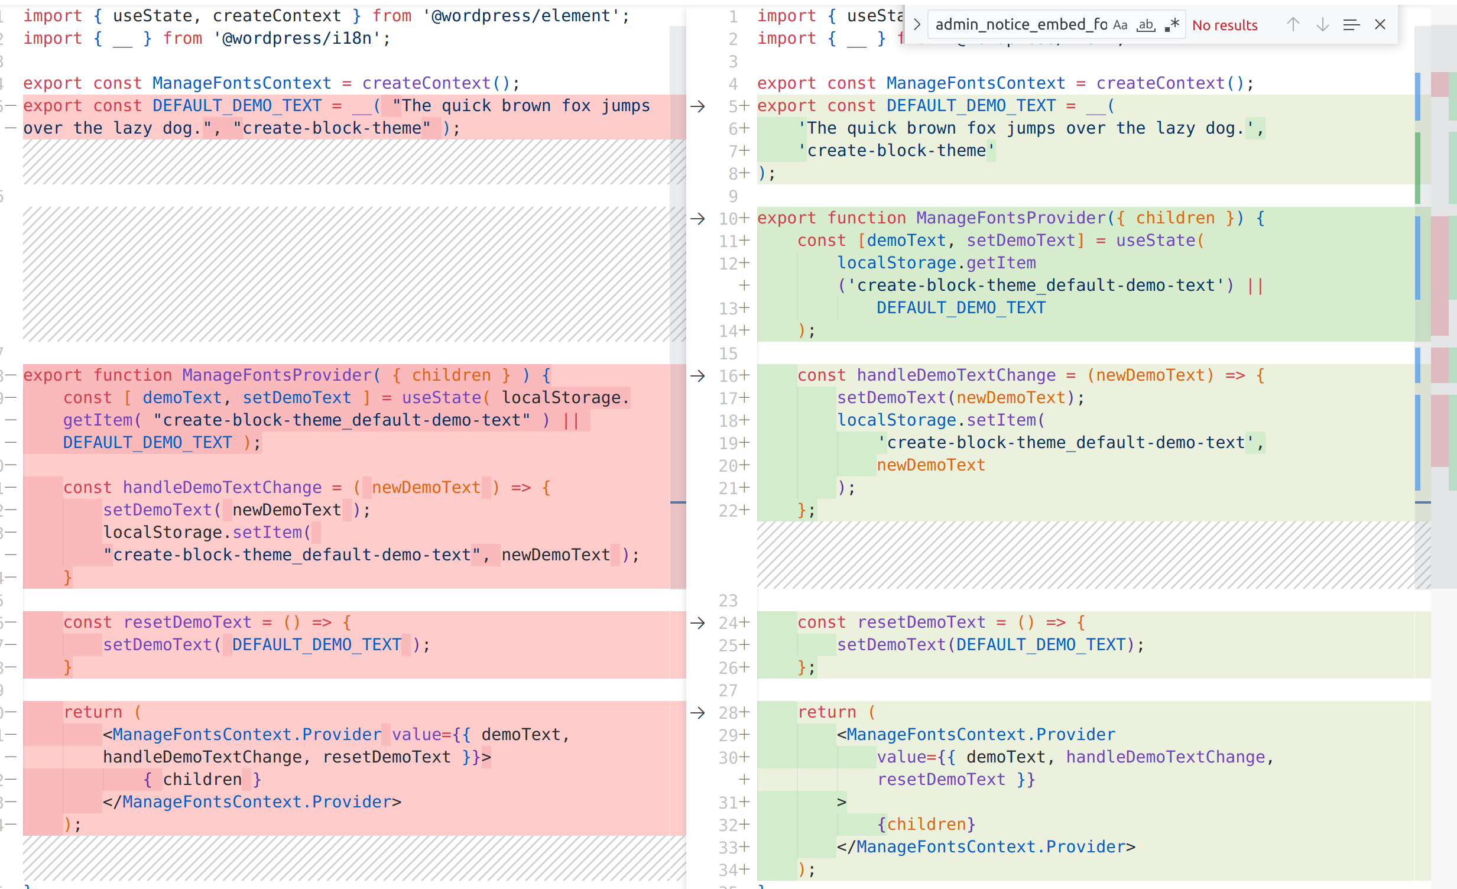Click the ManageFontsProvider function name in right pane
The image size is (1457, 889).
point(1011,218)
